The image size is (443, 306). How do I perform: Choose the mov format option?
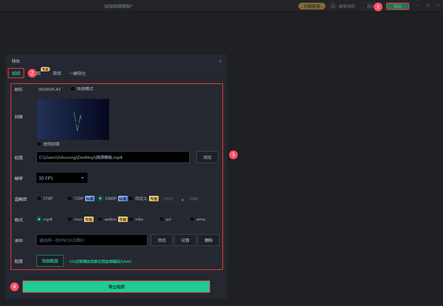pyautogui.click(x=70, y=219)
